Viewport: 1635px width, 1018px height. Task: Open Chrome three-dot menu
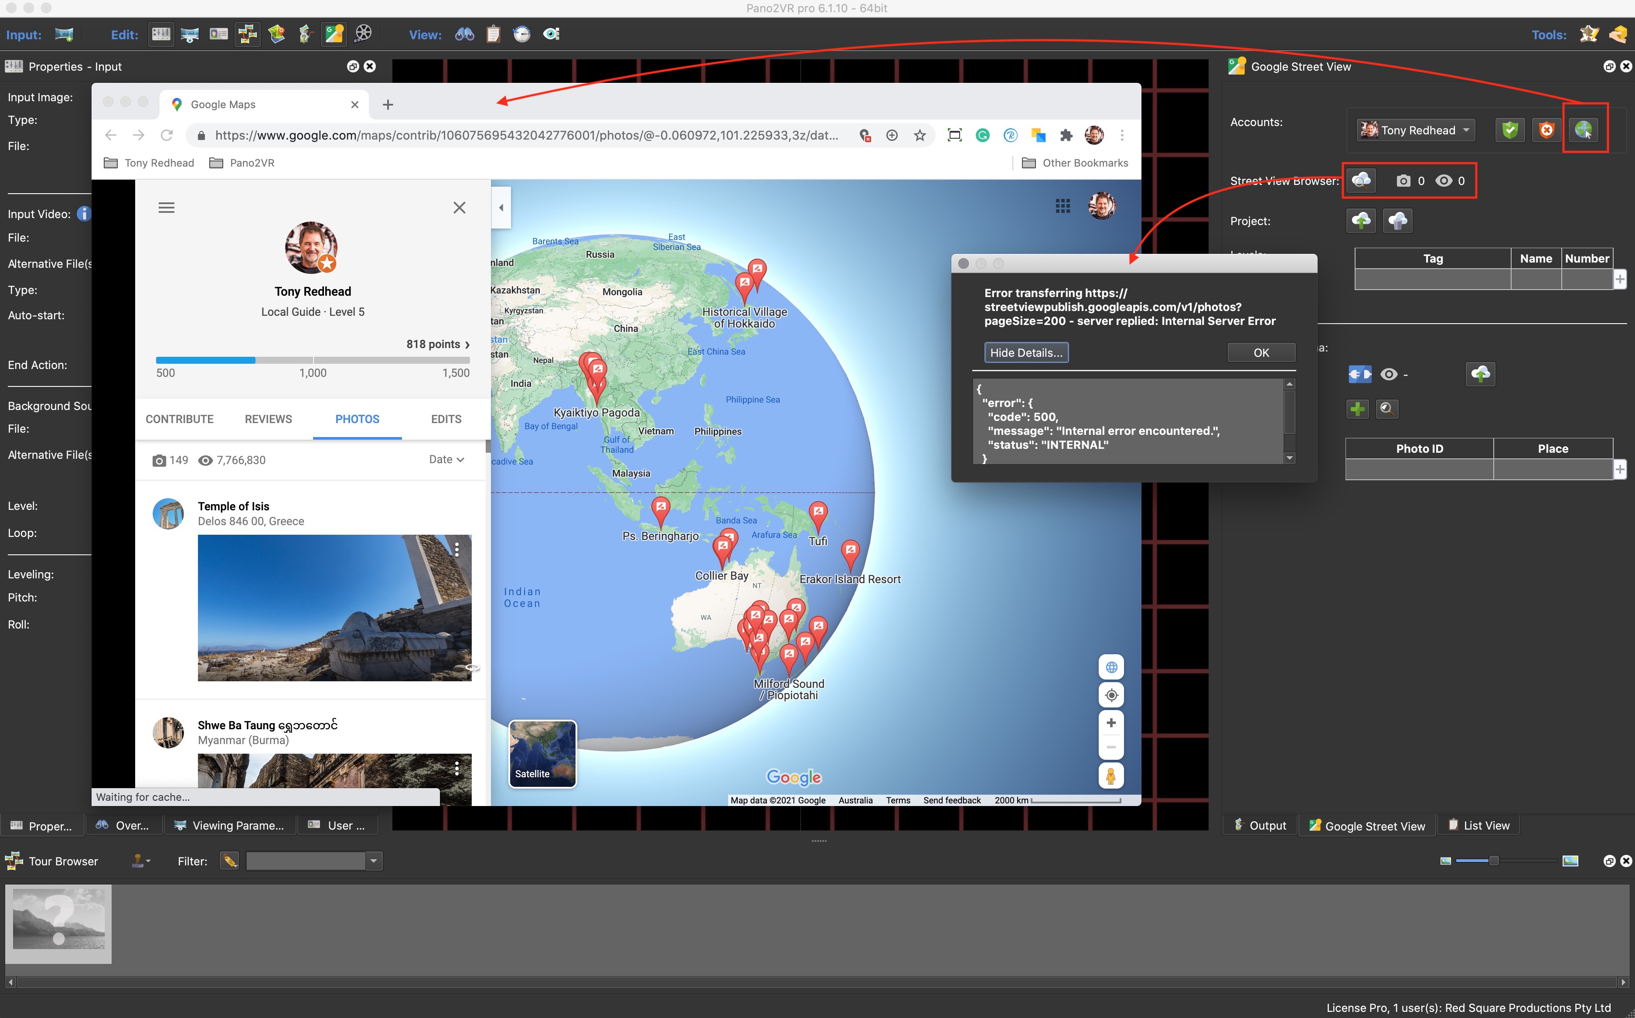coord(1122,136)
